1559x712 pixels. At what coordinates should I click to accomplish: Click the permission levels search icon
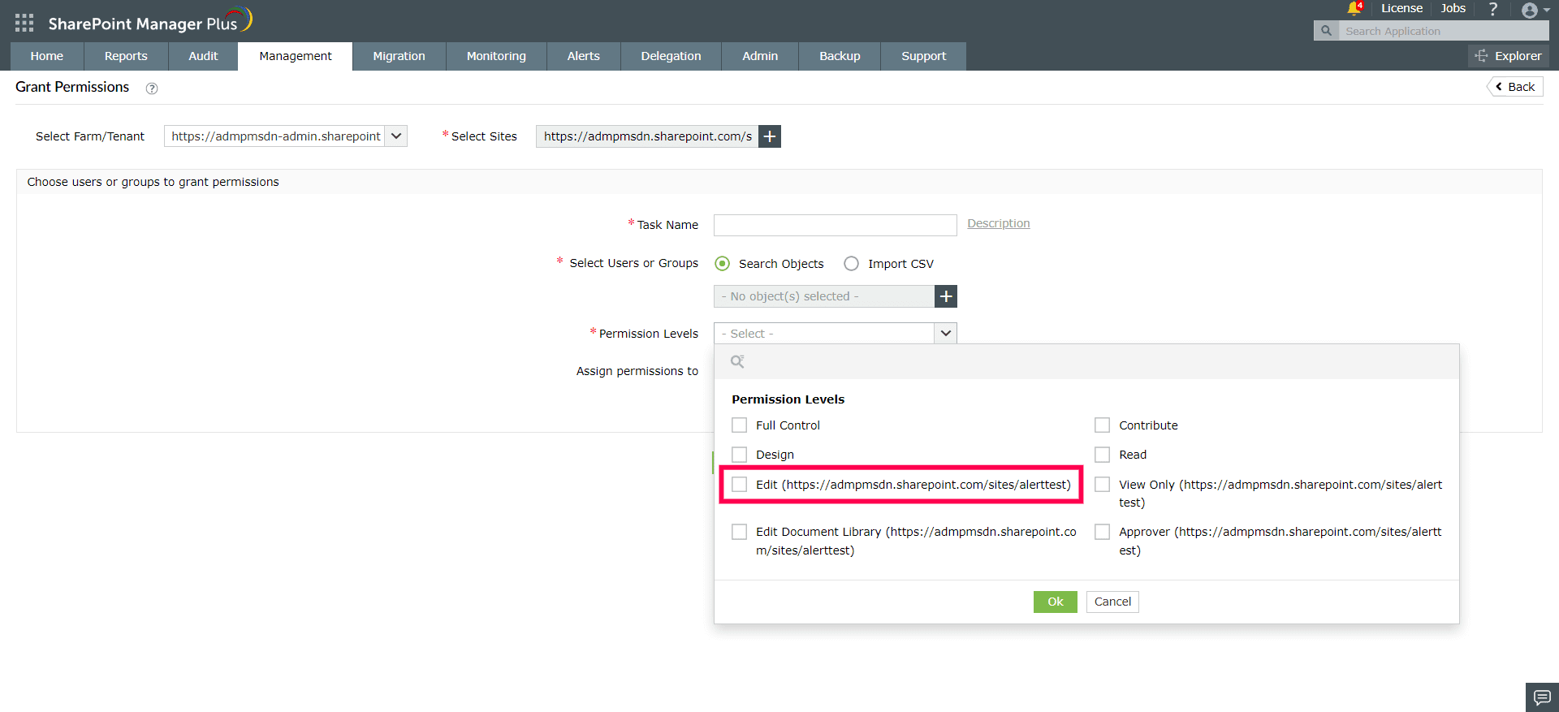coord(737,362)
